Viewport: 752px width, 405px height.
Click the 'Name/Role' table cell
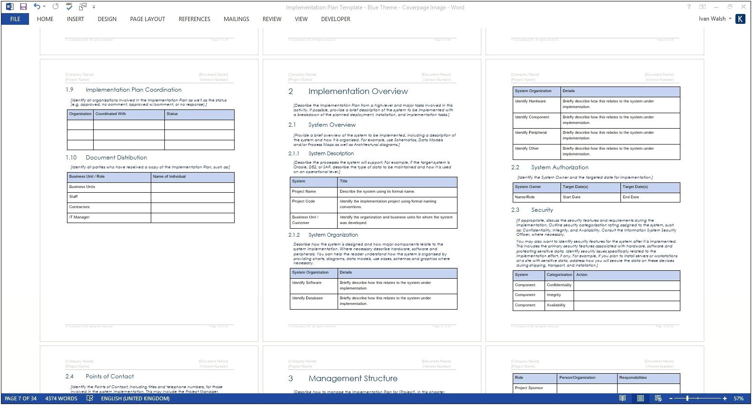pyautogui.click(x=537, y=197)
